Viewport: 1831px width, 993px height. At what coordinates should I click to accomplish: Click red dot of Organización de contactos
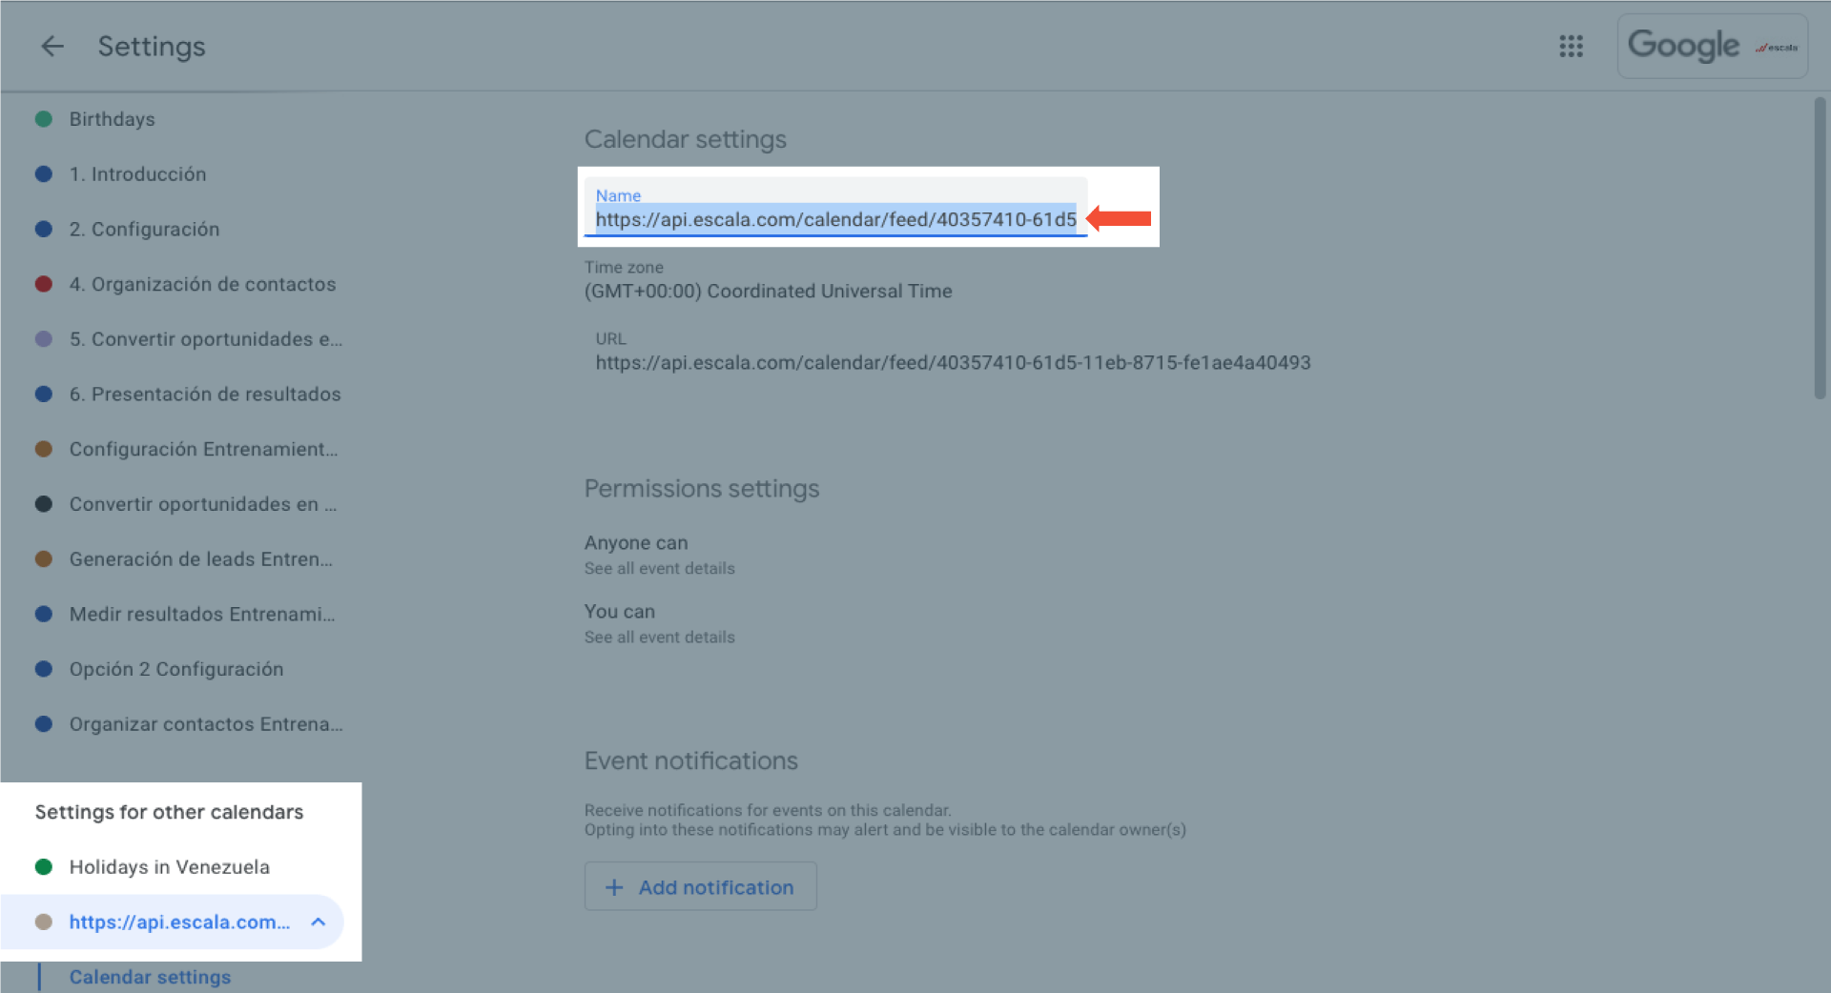click(43, 284)
